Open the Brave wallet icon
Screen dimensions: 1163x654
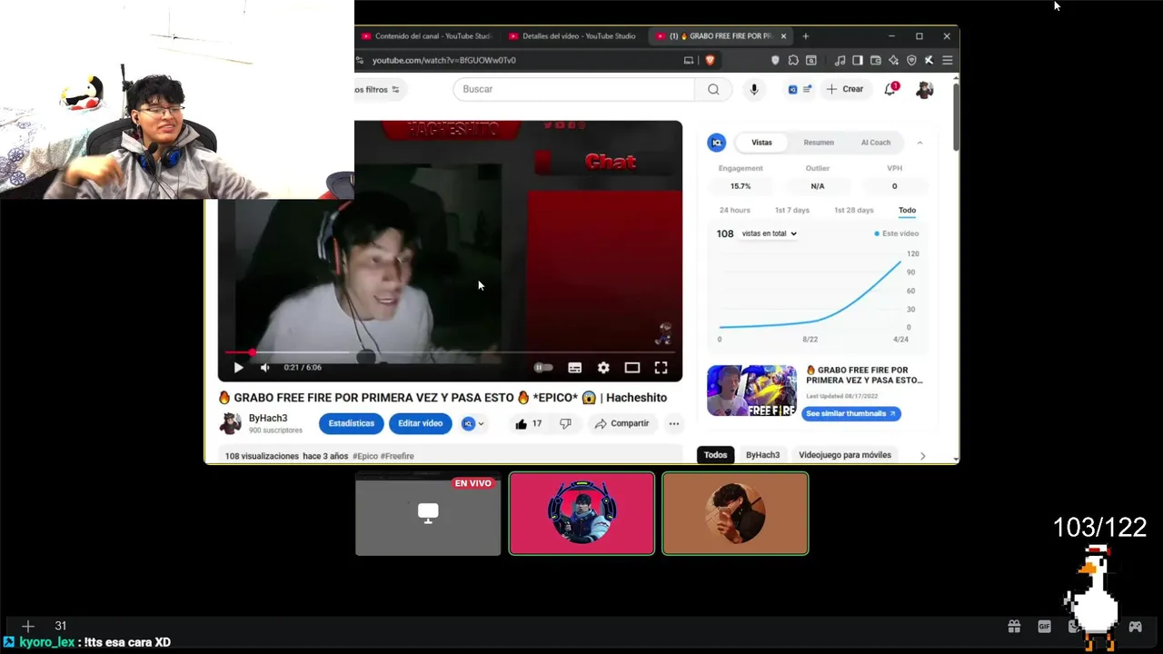[x=875, y=60]
